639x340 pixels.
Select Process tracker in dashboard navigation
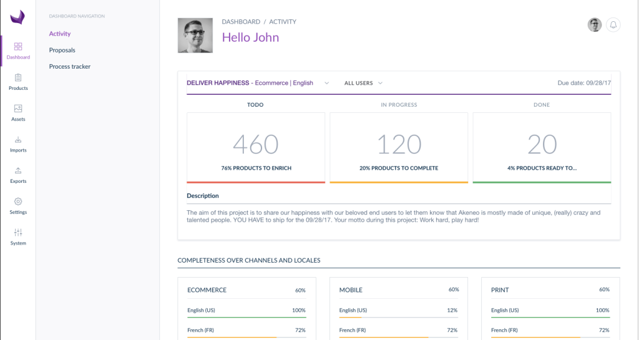pos(70,66)
